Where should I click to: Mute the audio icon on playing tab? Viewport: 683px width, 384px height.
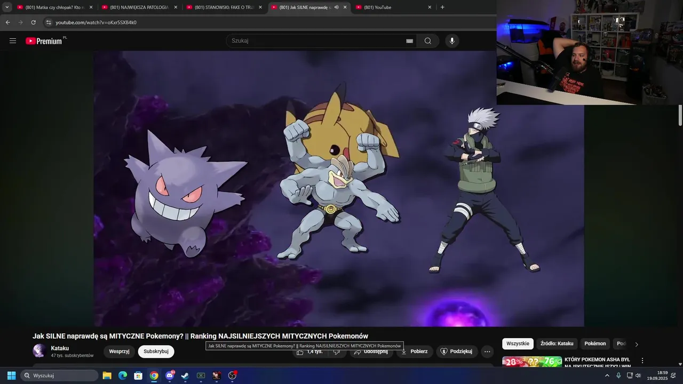[337, 7]
